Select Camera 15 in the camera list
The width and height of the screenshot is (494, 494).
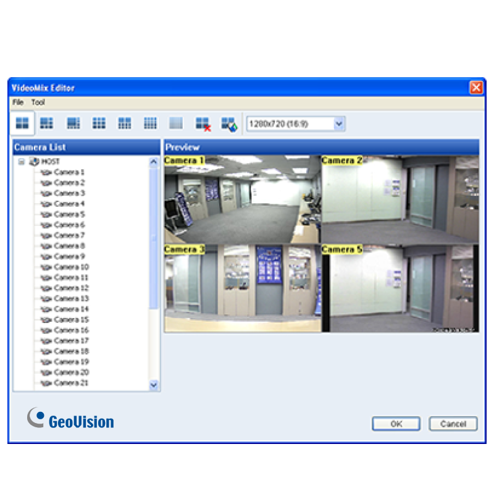71,319
